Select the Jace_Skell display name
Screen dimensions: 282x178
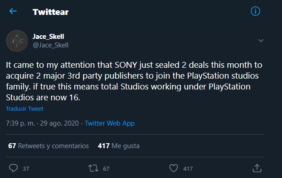pos(49,37)
